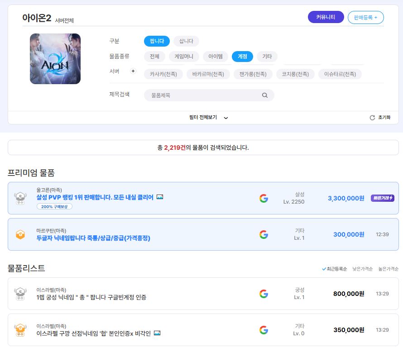Click the 빠른거래 badge
The width and height of the screenshot is (403, 347).
tap(383, 198)
